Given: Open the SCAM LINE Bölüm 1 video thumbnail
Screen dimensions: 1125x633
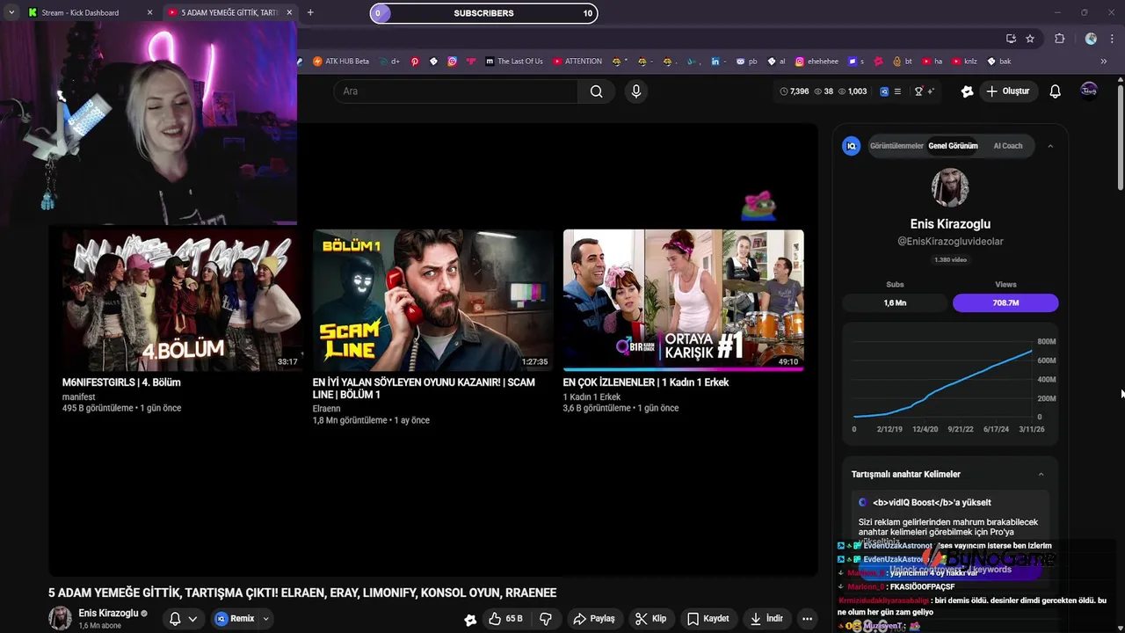Looking at the screenshot, I should point(432,300).
